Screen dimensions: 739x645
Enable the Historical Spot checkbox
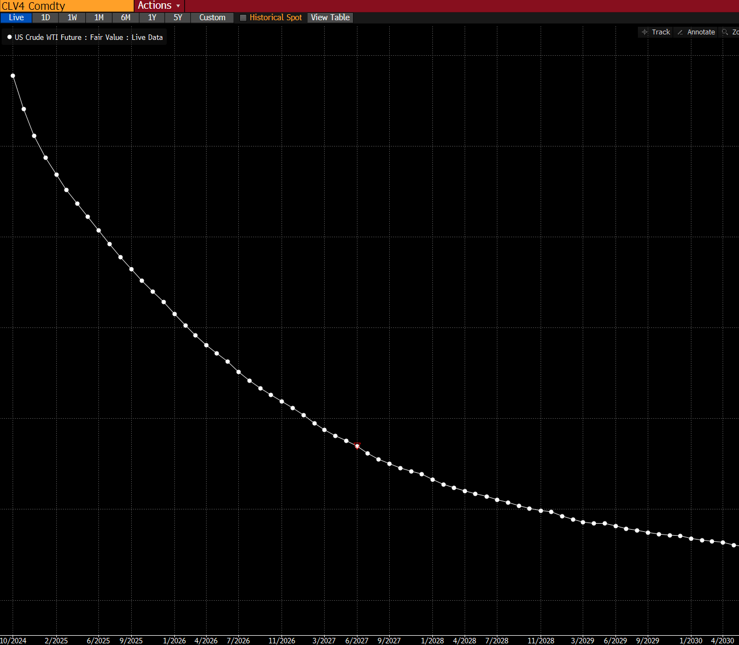[243, 17]
